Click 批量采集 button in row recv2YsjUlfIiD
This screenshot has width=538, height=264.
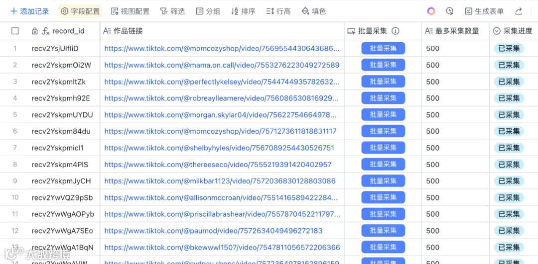click(x=383, y=48)
